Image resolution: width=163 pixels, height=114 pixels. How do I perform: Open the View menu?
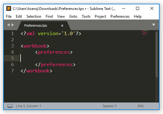coord(61,16)
